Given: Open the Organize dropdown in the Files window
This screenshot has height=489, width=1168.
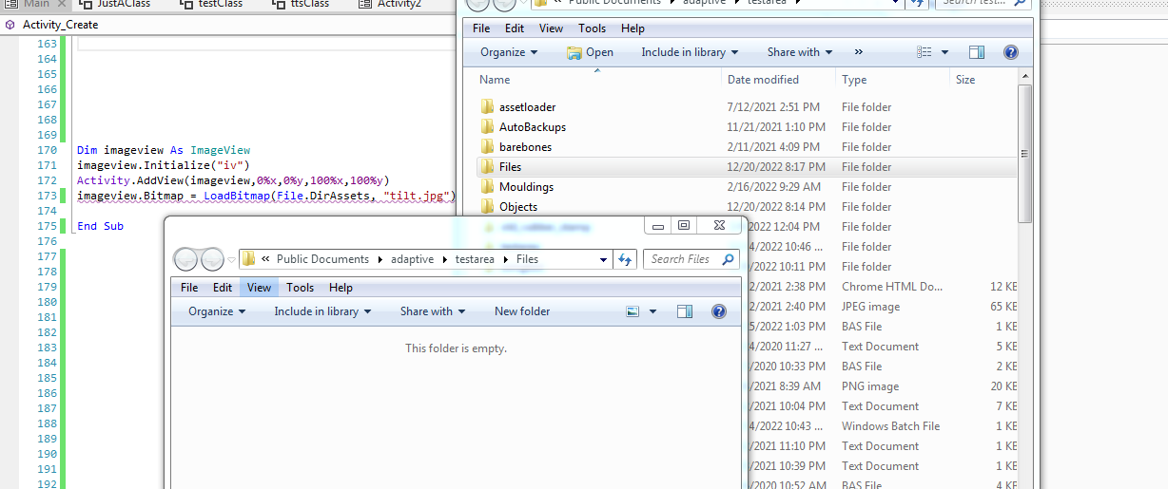Looking at the screenshot, I should [217, 311].
